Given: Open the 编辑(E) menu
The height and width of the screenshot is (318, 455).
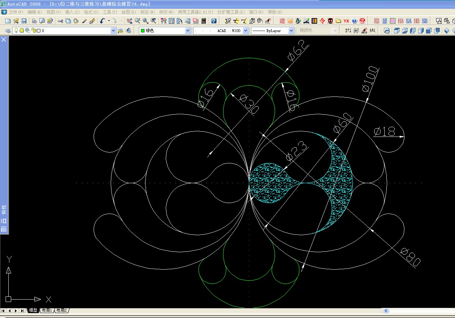Looking at the screenshot, I should [x=35, y=12].
